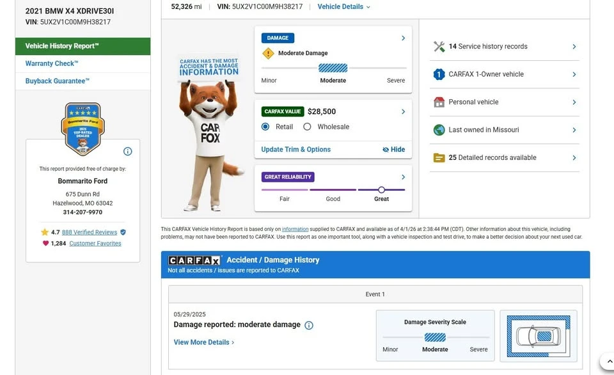Click the blue DAMAGE badge

pos(278,38)
